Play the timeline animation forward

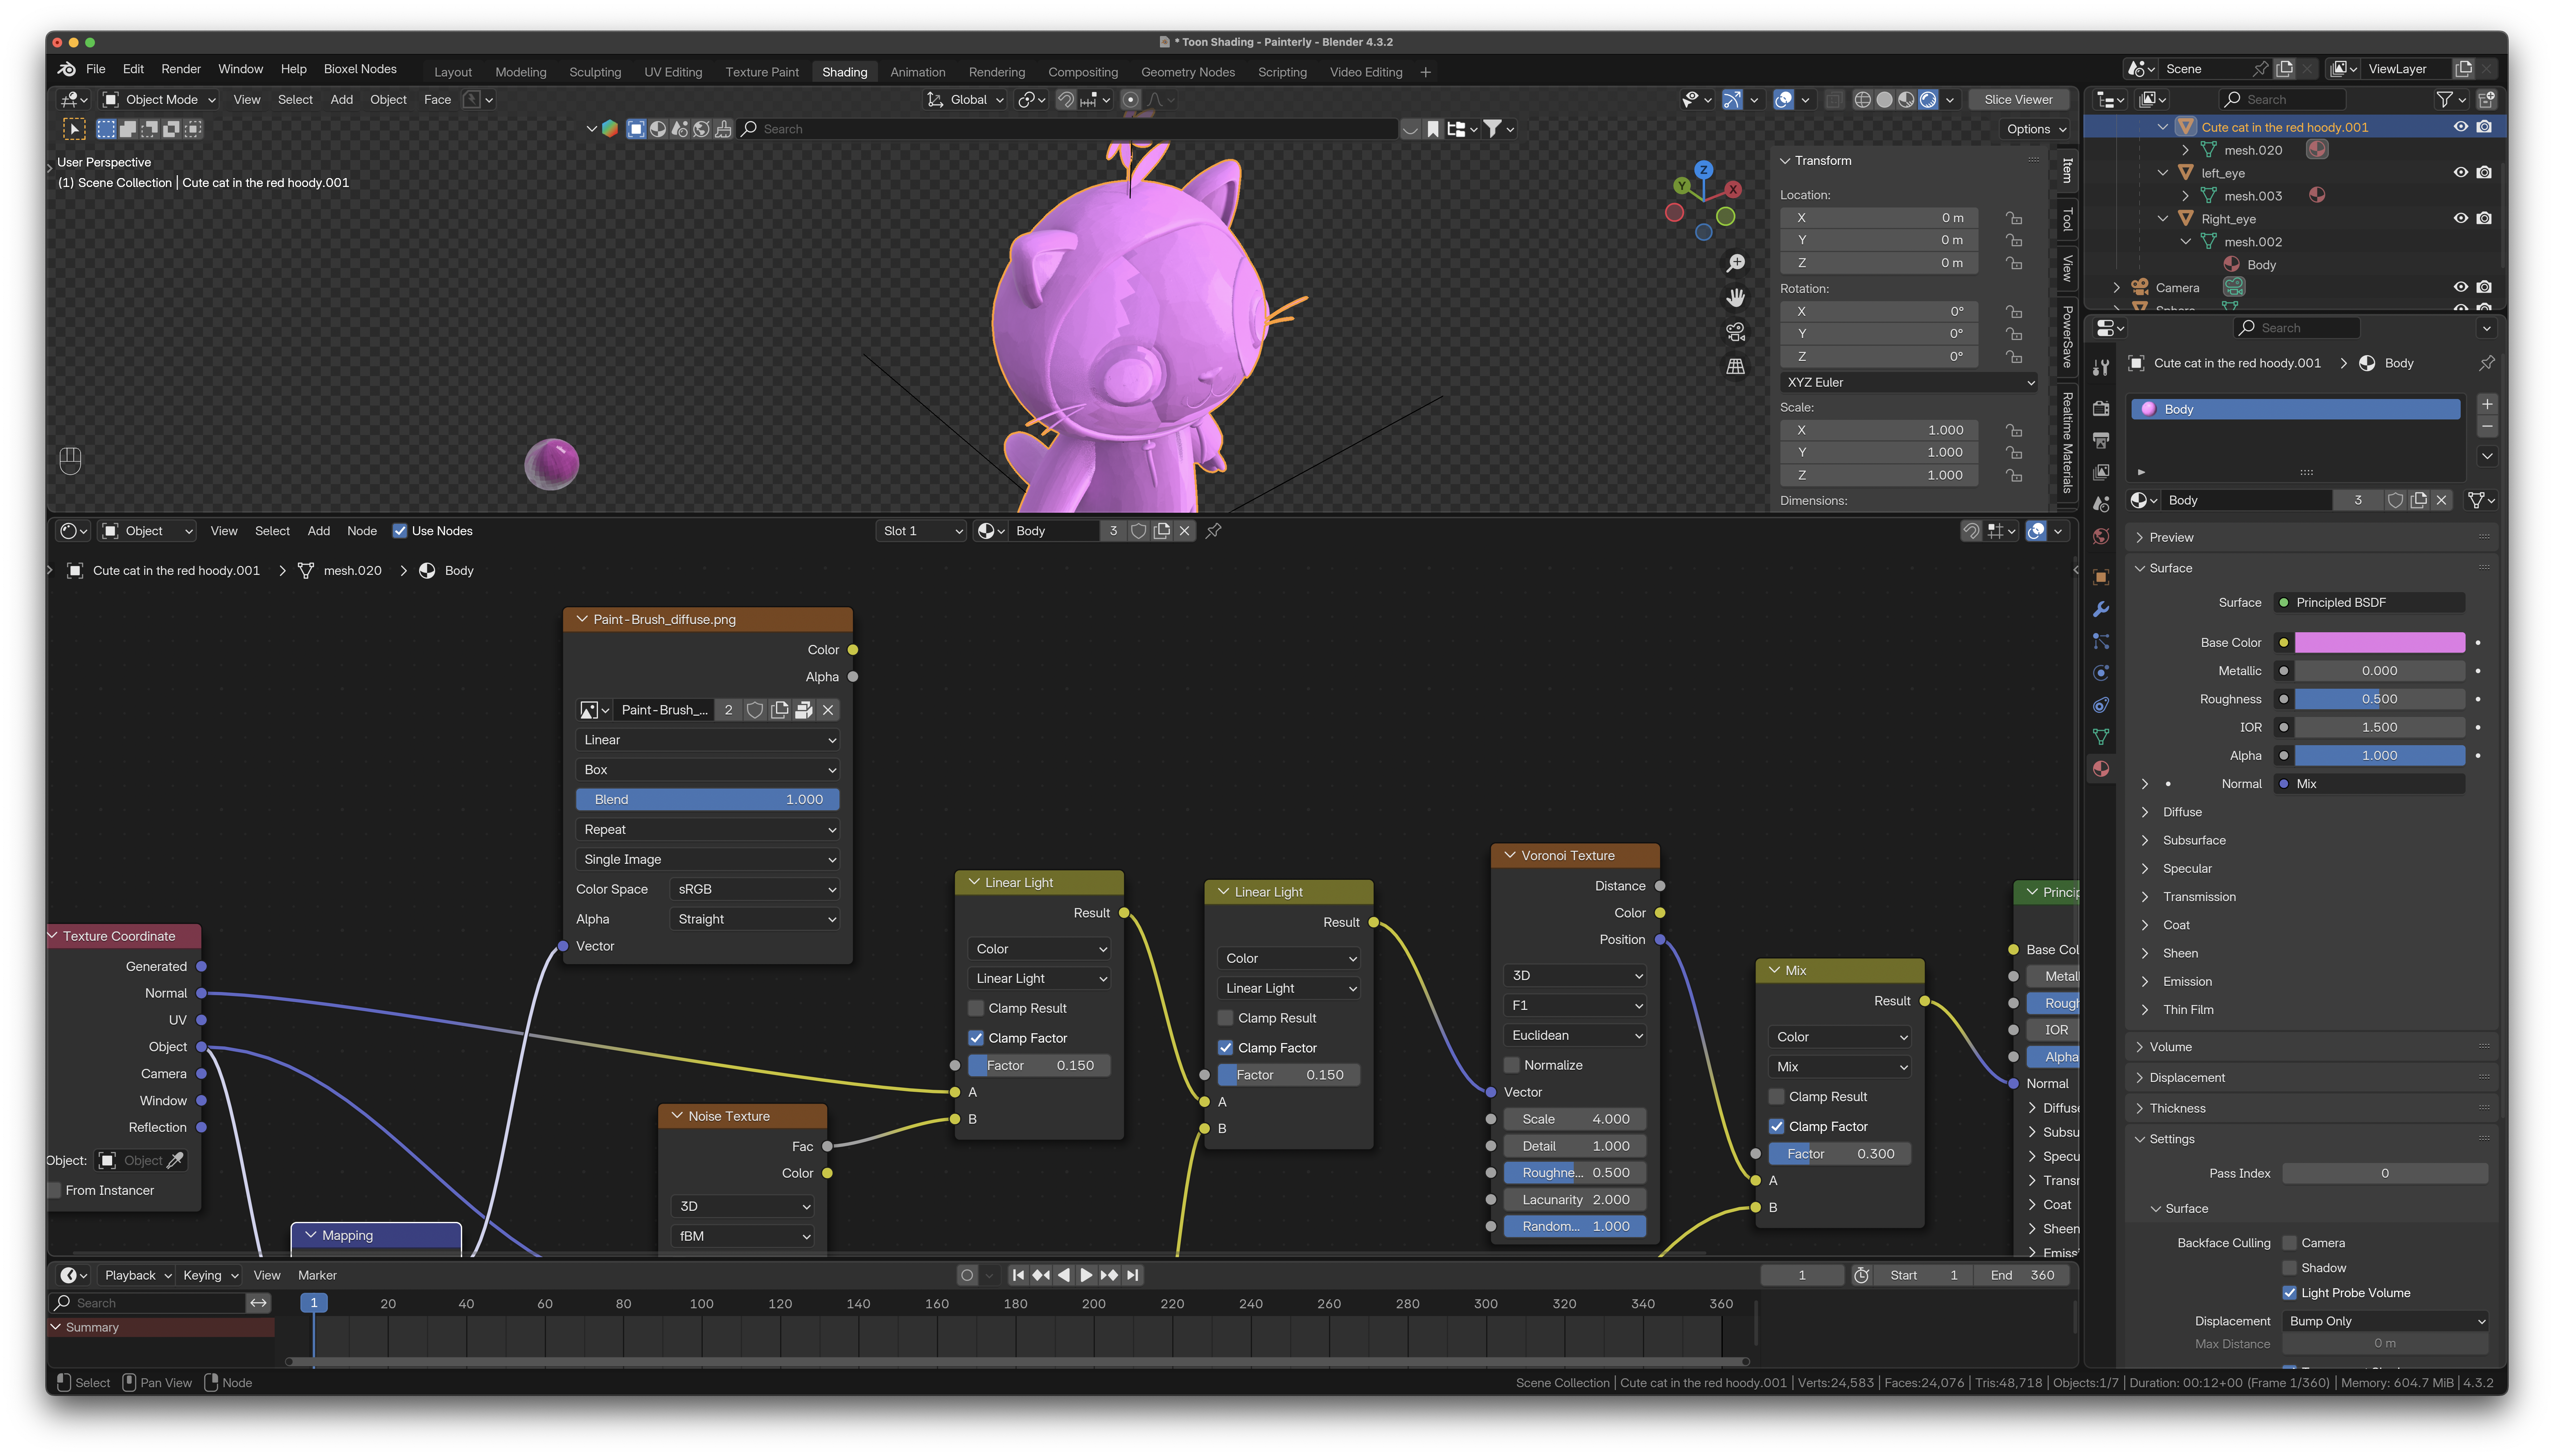pyautogui.click(x=1086, y=1275)
